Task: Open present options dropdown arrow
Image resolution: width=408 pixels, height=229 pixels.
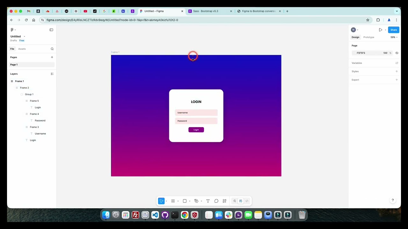Action: (385, 30)
